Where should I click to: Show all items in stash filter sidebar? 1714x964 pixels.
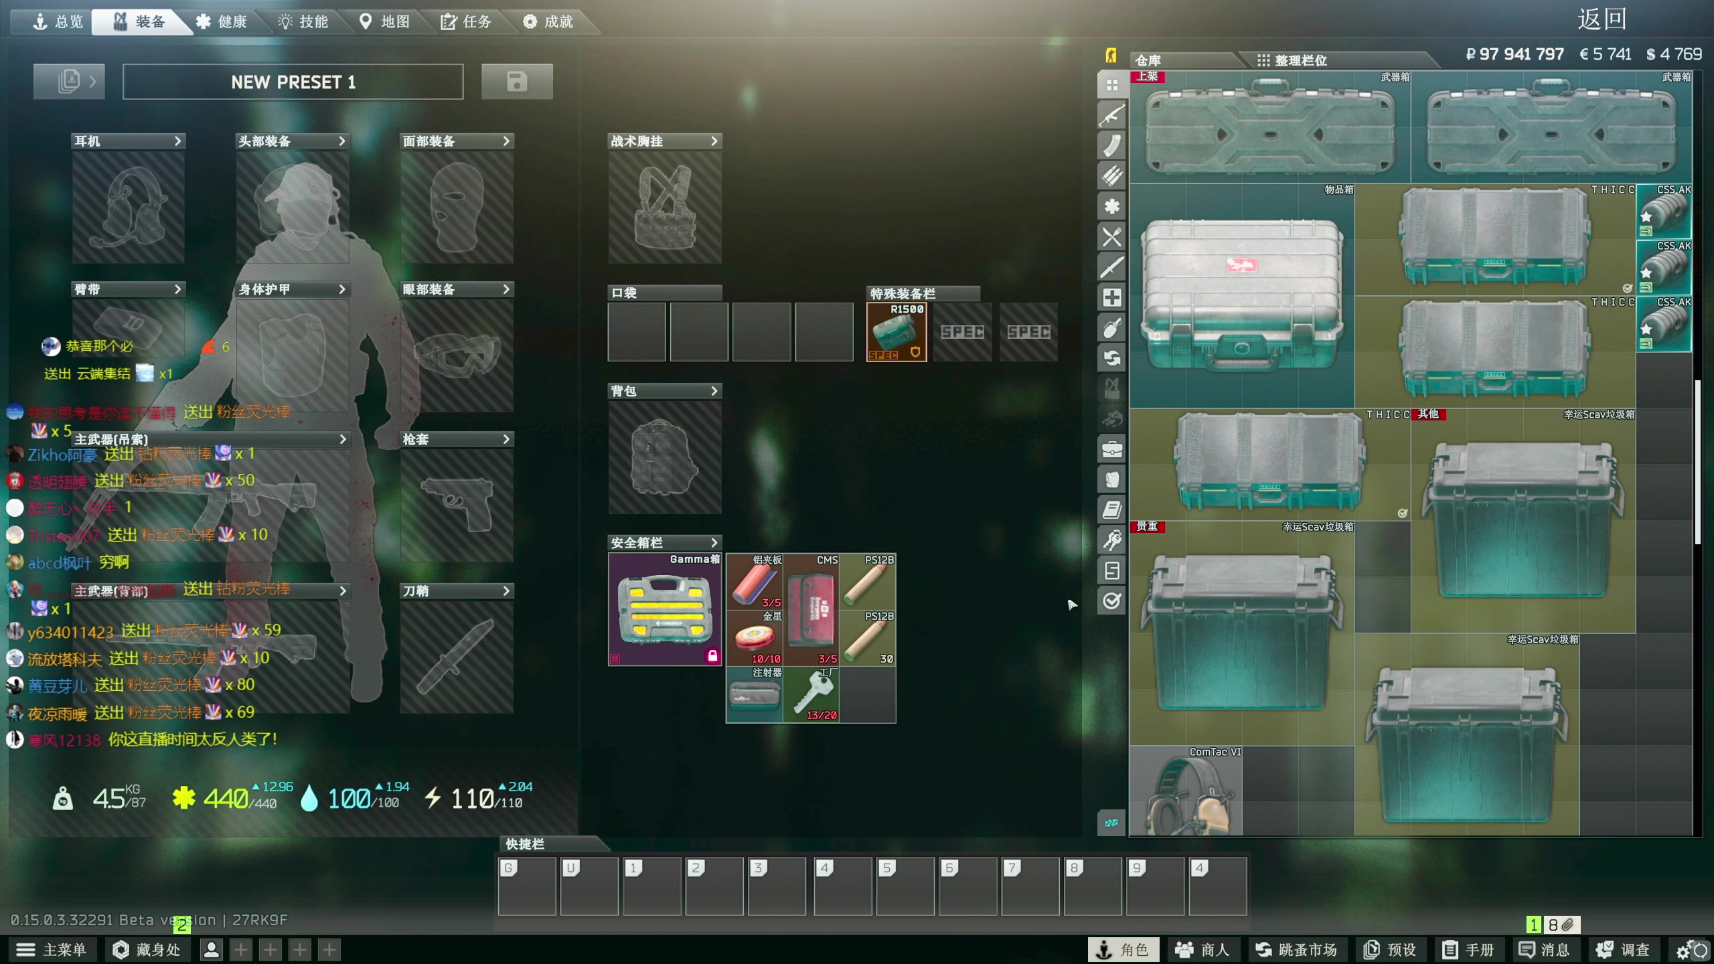[1111, 85]
